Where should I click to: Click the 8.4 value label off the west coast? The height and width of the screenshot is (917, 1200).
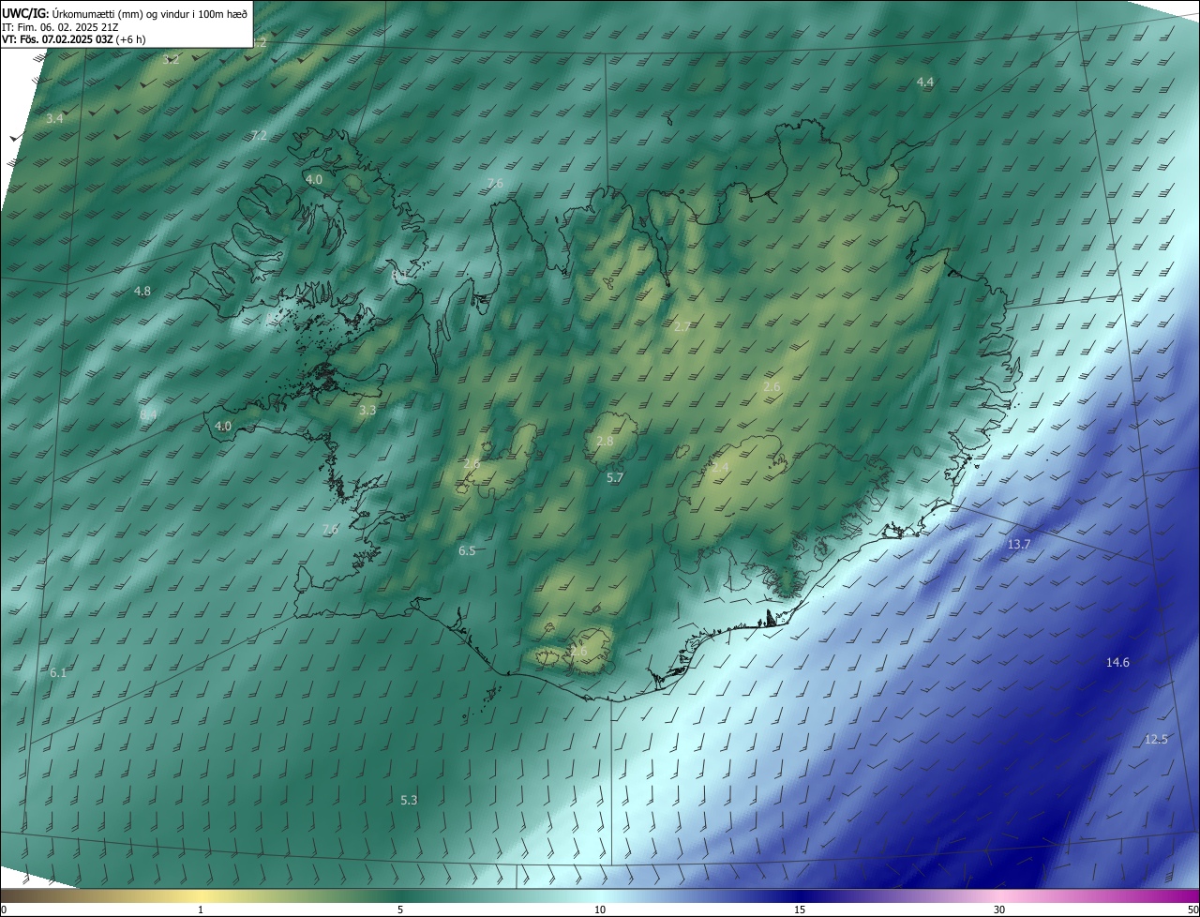point(148,414)
